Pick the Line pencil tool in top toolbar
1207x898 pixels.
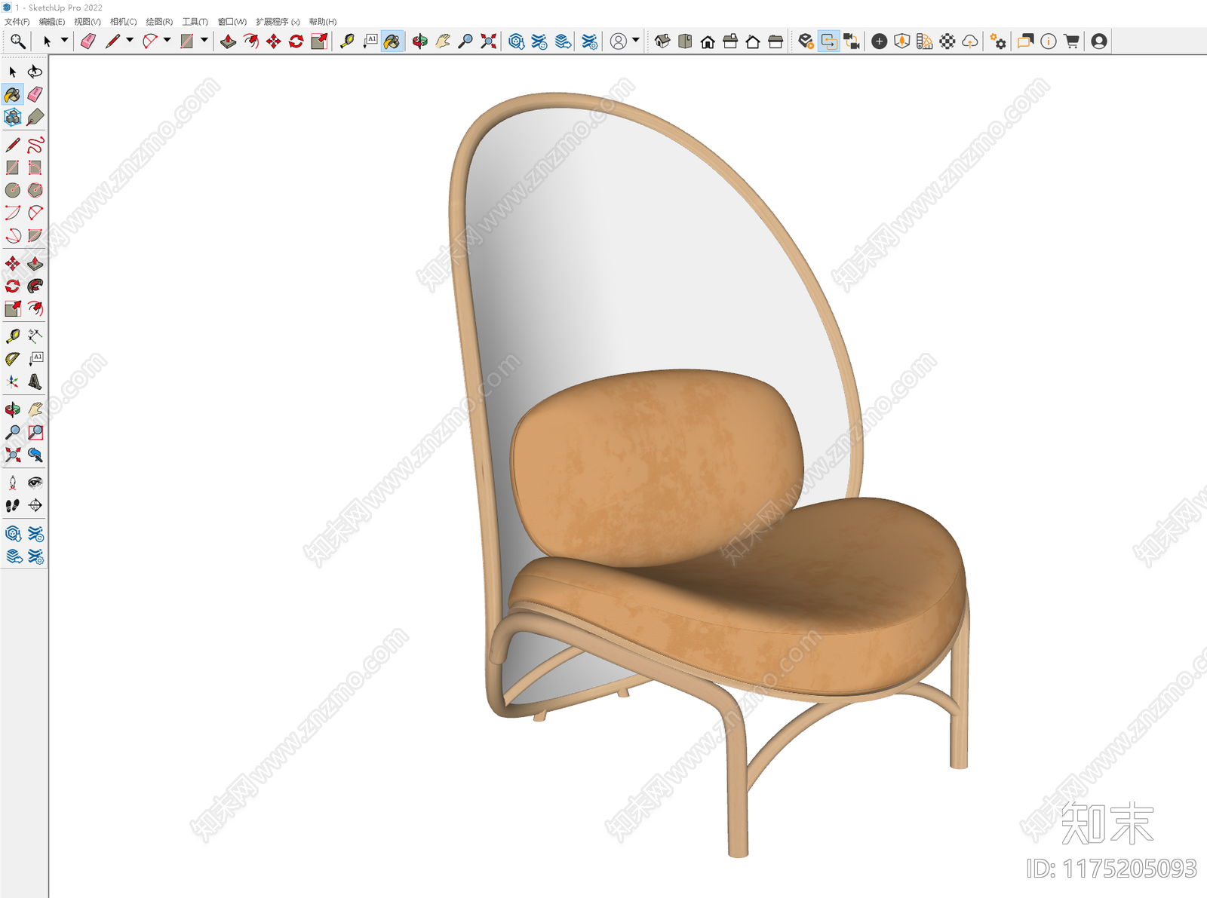pos(112,41)
